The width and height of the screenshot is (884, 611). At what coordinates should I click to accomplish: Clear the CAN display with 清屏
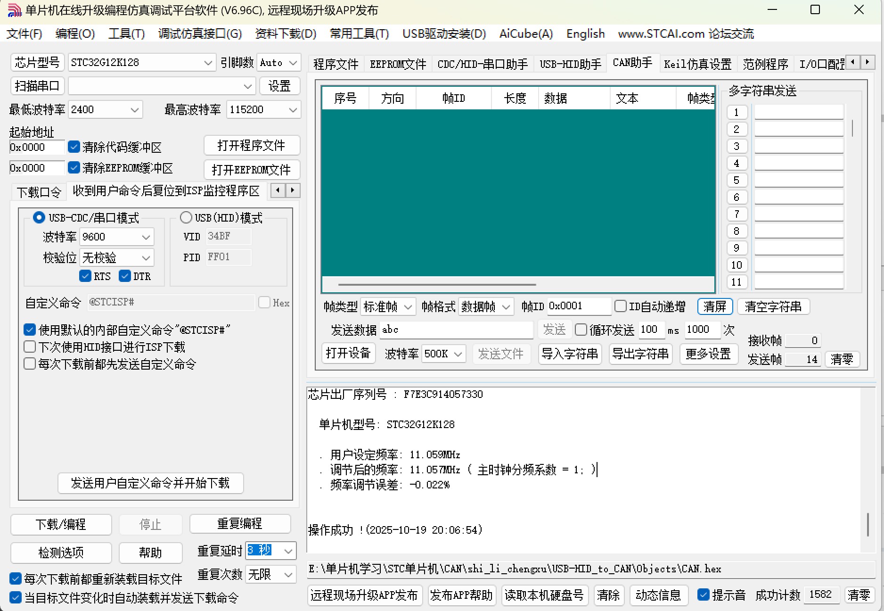coord(714,306)
